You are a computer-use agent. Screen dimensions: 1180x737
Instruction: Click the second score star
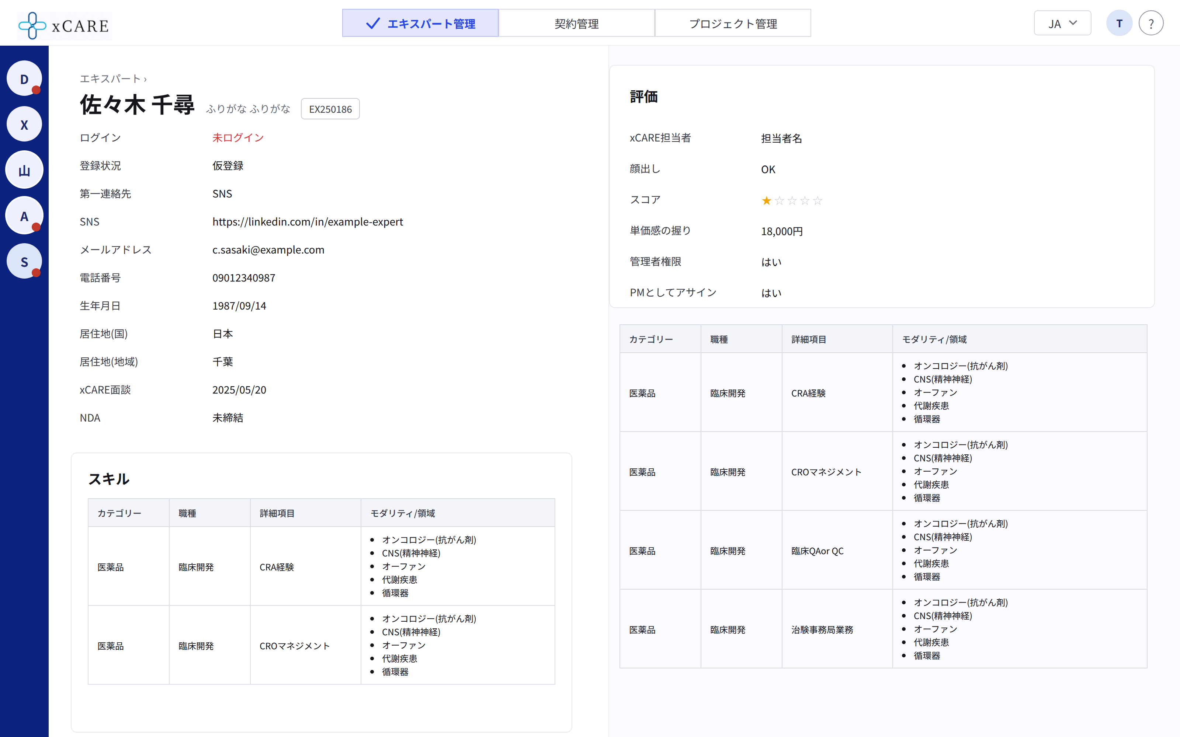pos(779,200)
